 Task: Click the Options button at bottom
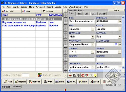pos(34,82)
